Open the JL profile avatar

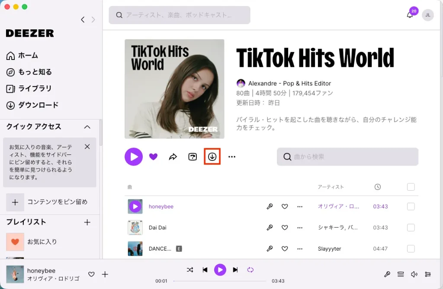428,15
